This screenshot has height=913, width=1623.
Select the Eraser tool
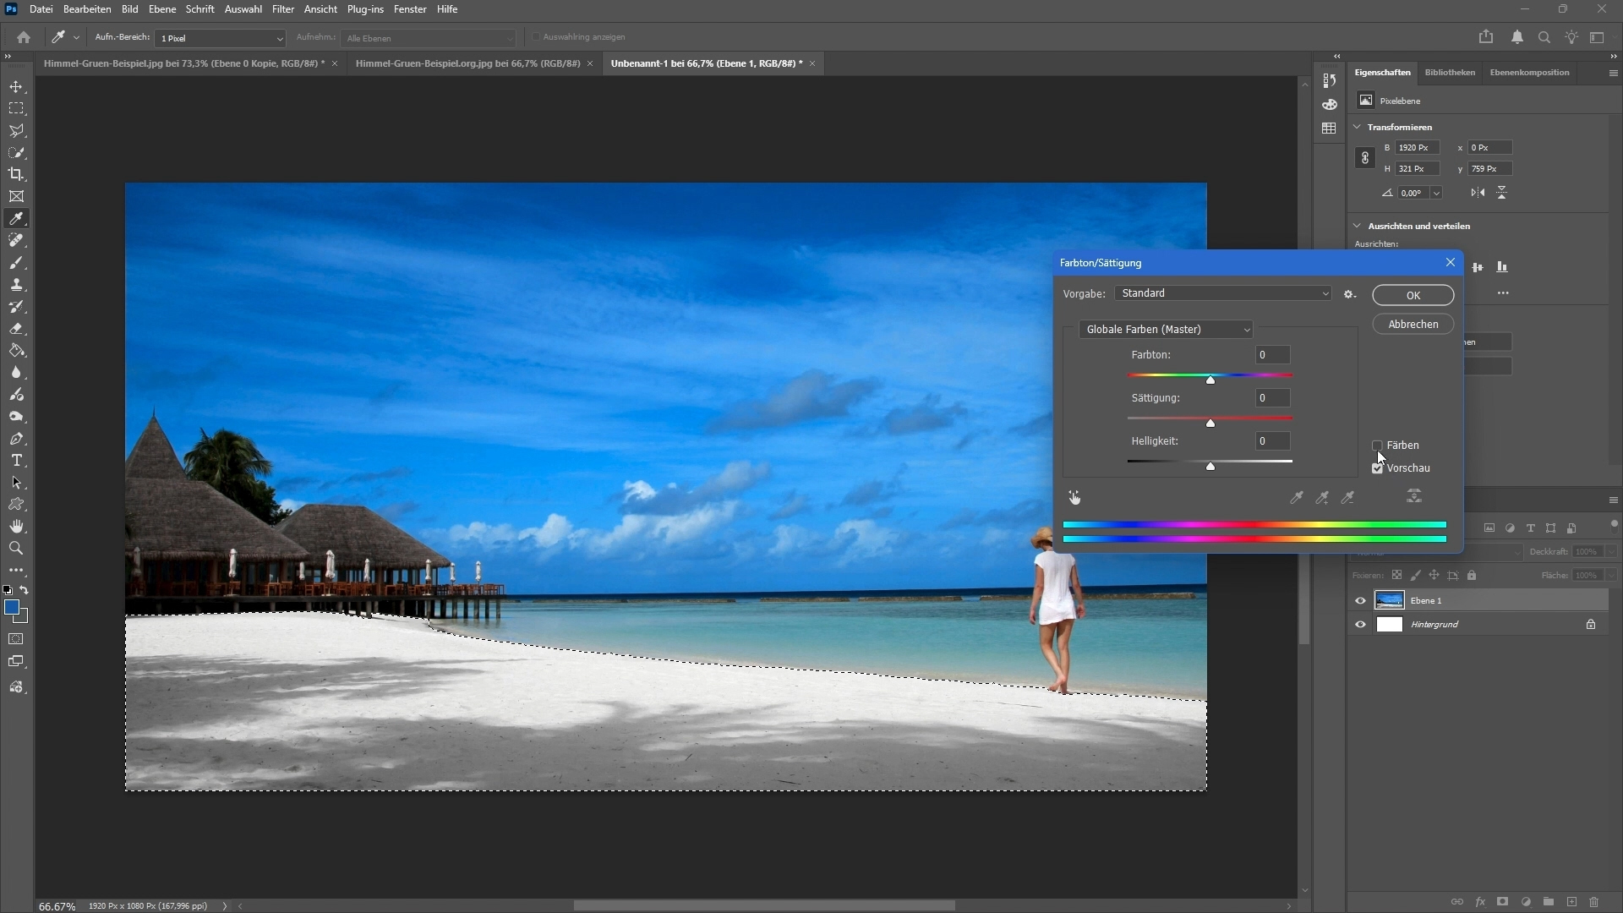click(x=16, y=329)
